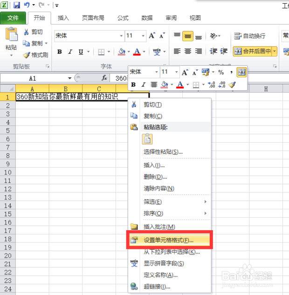This screenshot has width=289, height=295.
Task: Choose Format Cells in context menu
Action: 170,240
